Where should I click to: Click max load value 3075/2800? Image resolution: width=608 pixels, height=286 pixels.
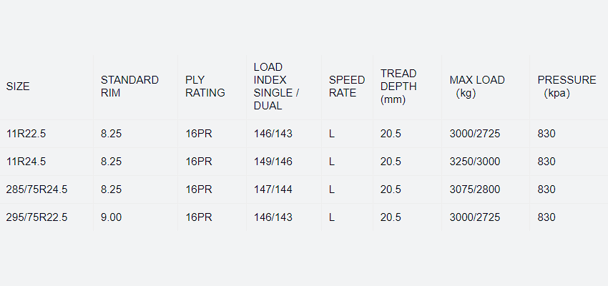tap(474, 189)
